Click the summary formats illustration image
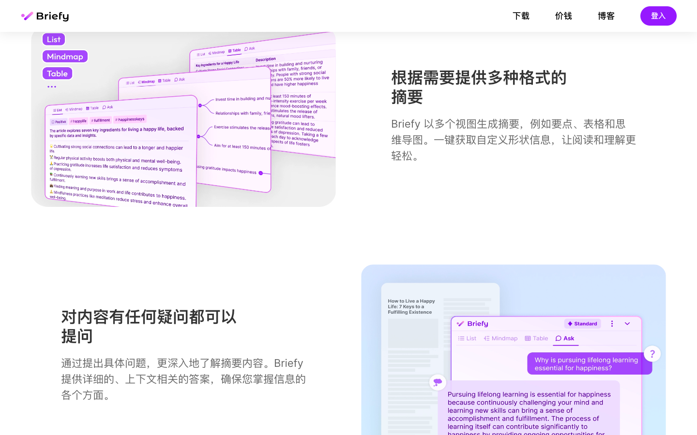697x435 pixels. click(x=183, y=119)
